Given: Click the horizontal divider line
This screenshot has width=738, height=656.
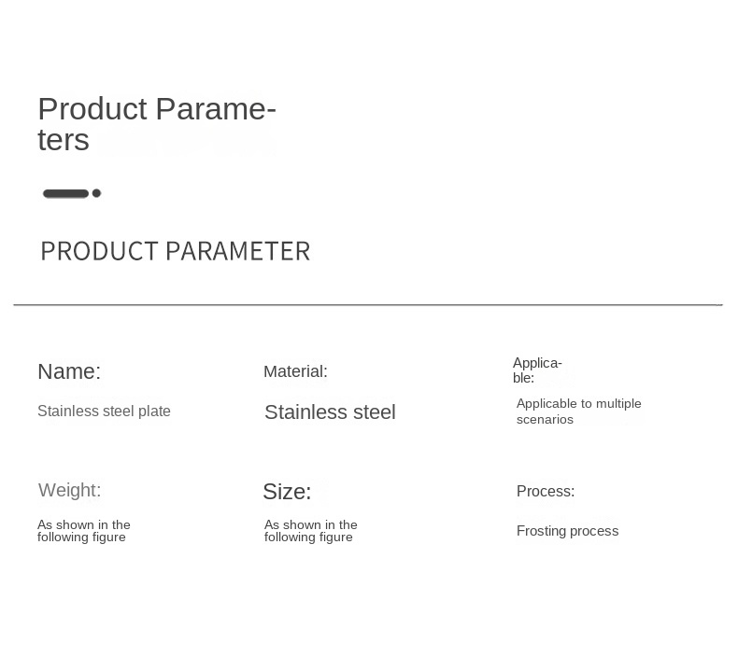Looking at the screenshot, I should click(368, 305).
